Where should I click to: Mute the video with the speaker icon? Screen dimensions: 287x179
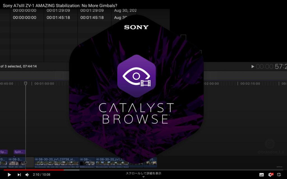click(x=27, y=175)
